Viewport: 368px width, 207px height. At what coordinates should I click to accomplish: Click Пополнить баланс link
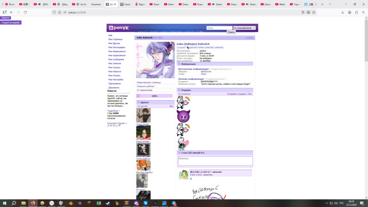[117, 123]
